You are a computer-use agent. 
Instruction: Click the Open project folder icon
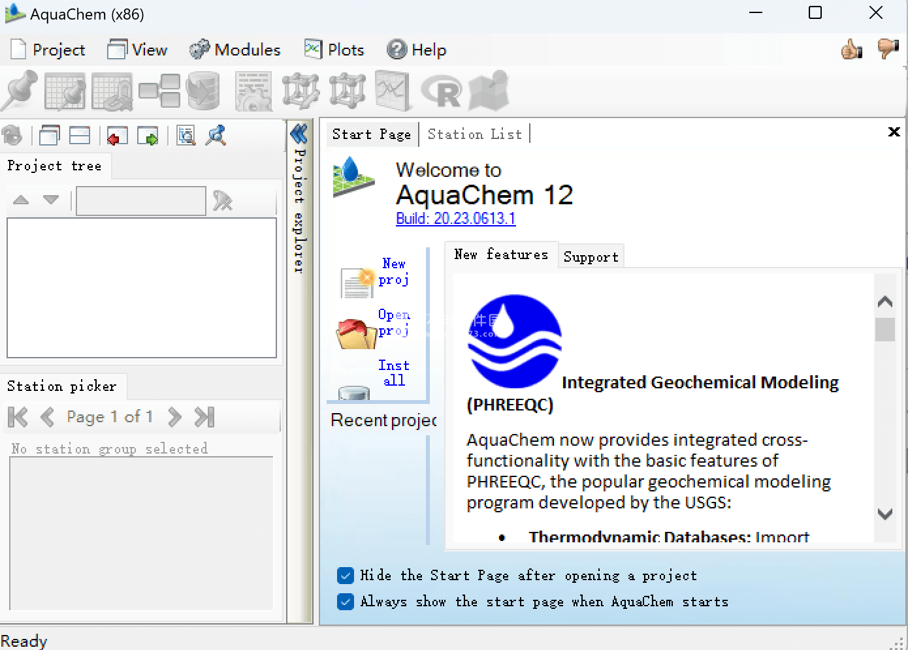coord(353,333)
